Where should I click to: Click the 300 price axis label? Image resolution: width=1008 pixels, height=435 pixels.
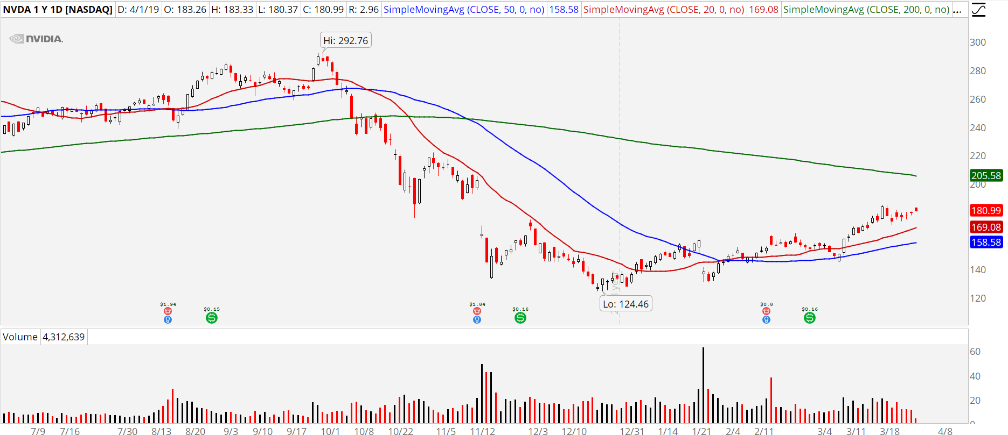(x=978, y=42)
